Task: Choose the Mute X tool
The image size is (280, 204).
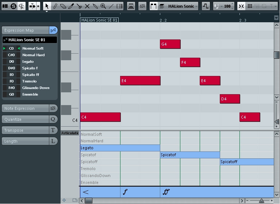Action: 87,6
